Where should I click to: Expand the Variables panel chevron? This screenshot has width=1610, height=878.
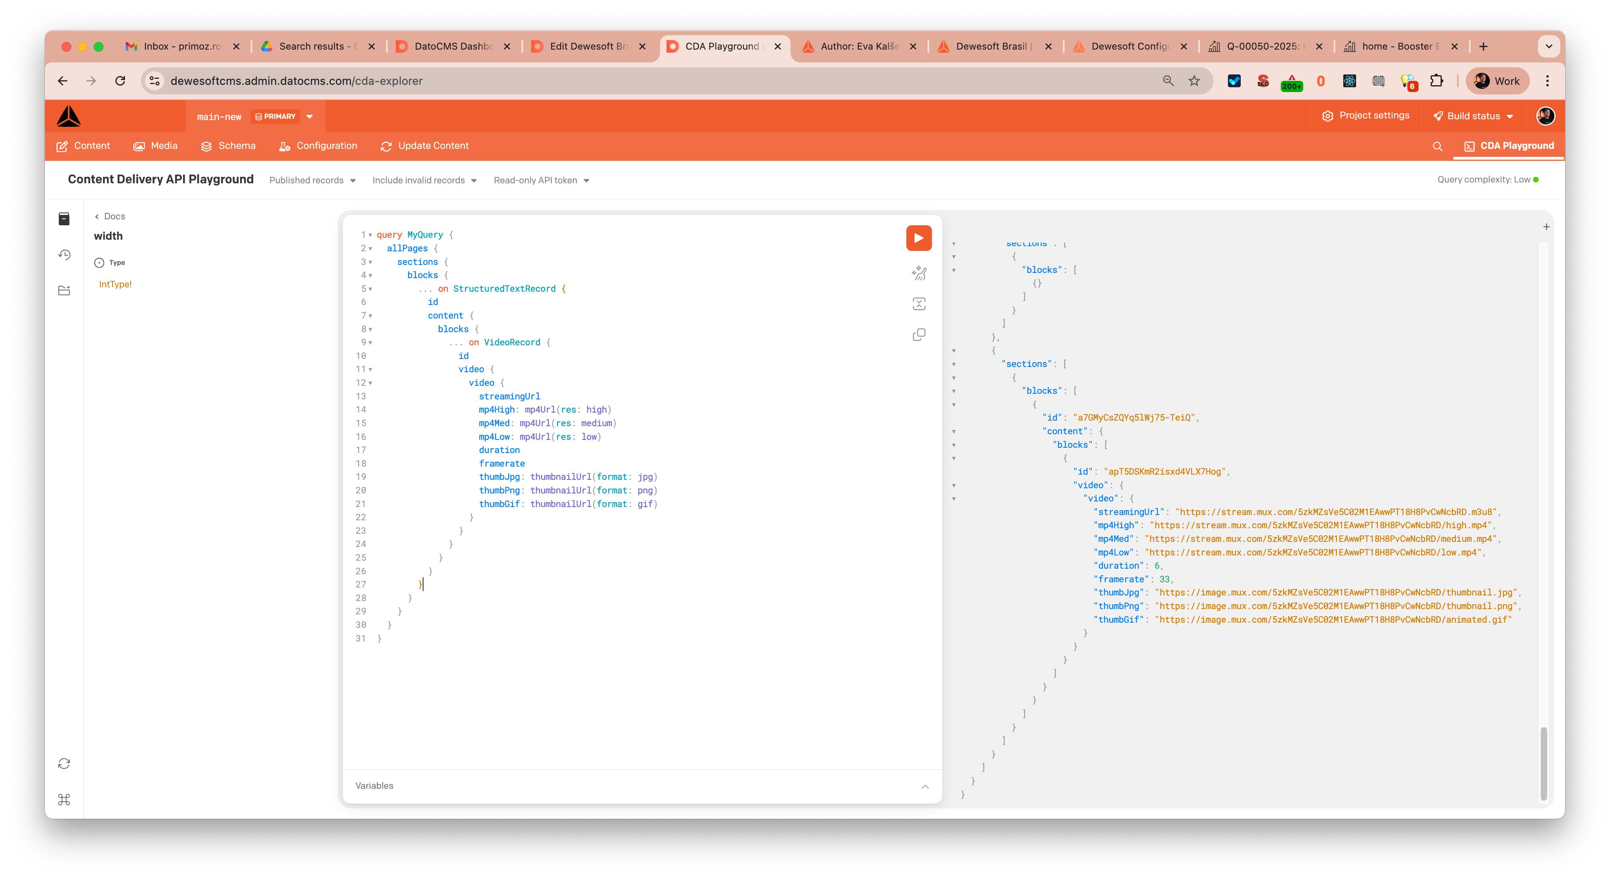pyautogui.click(x=925, y=786)
